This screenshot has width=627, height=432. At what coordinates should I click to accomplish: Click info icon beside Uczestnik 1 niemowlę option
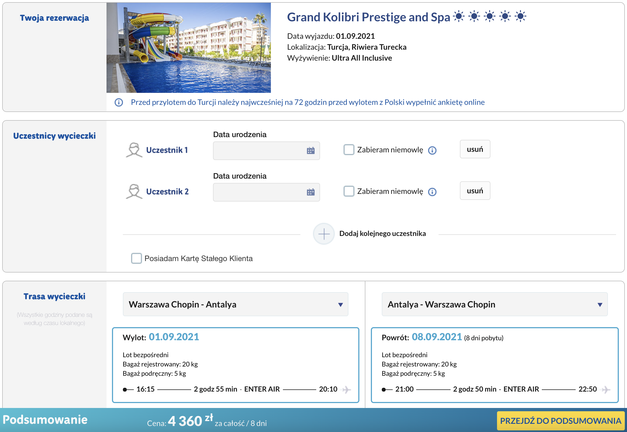point(432,150)
